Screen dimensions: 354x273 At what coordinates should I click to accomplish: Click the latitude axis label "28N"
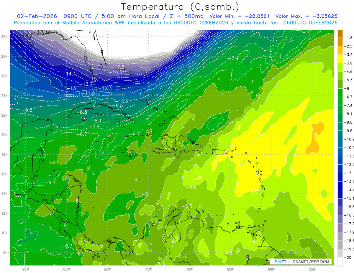tap(4, 56)
